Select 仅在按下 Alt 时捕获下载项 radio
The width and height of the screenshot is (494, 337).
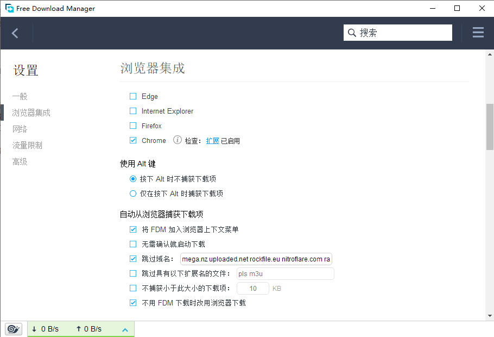coord(133,194)
